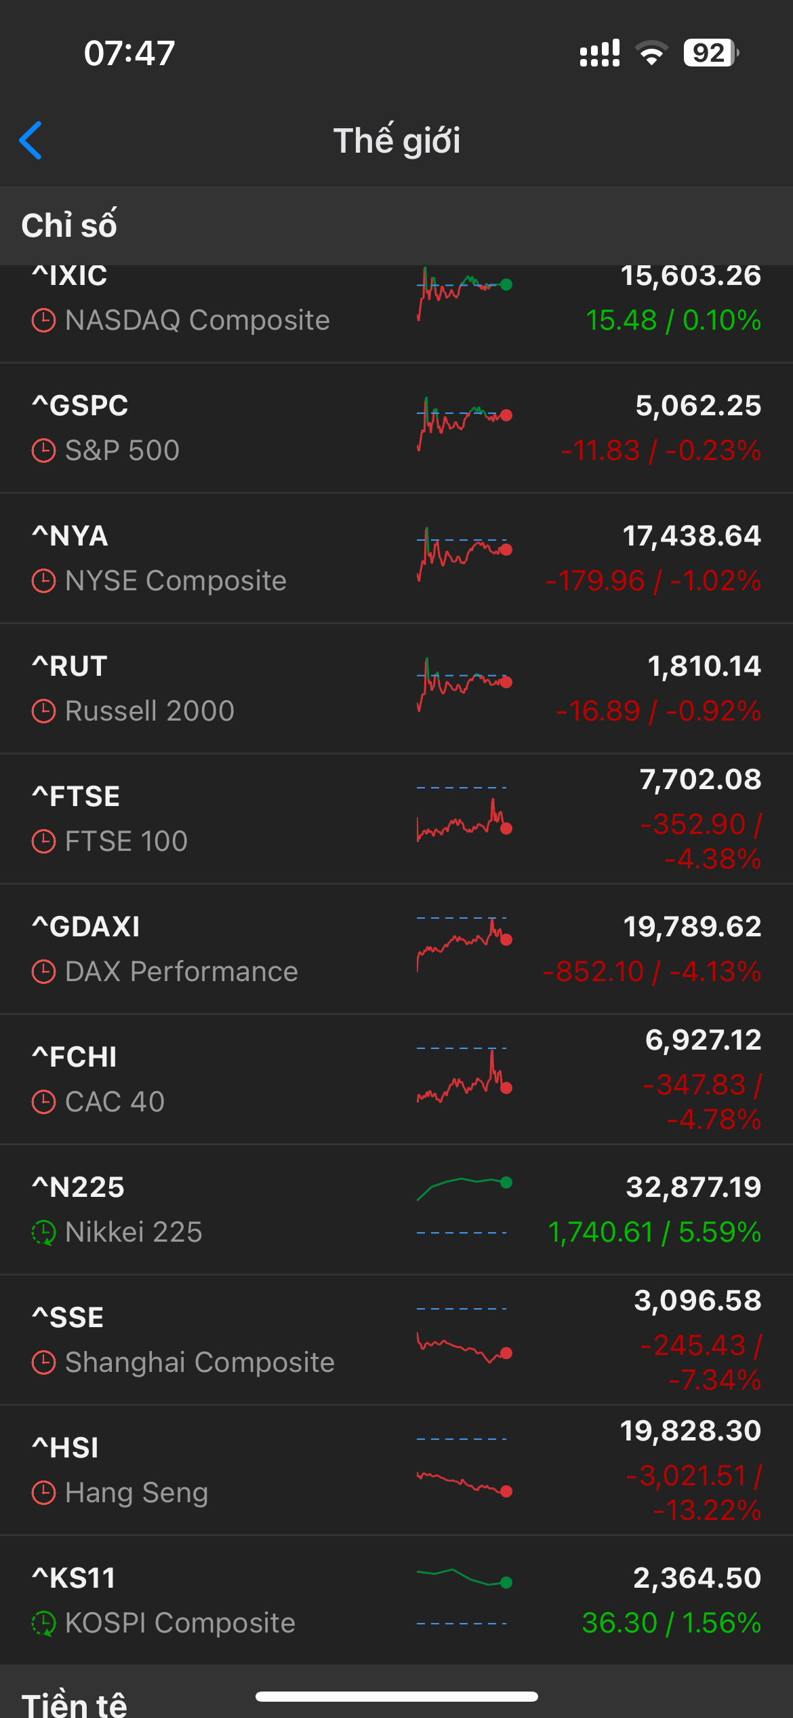Tap the battery indicator in status bar
793x1718 pixels.
pos(710,53)
